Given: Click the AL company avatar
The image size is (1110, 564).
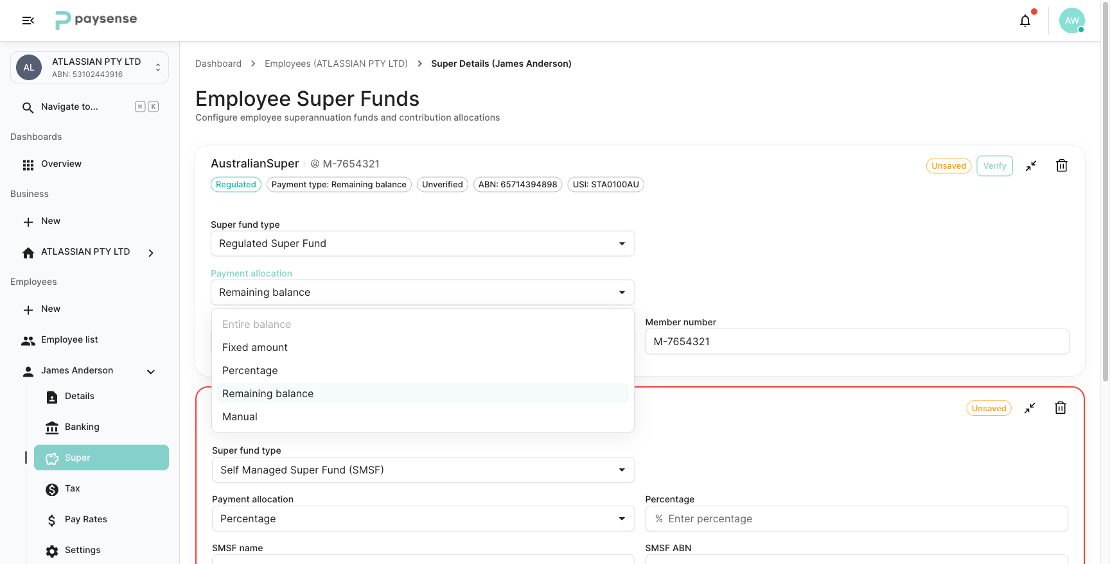Looking at the screenshot, I should coord(29,67).
